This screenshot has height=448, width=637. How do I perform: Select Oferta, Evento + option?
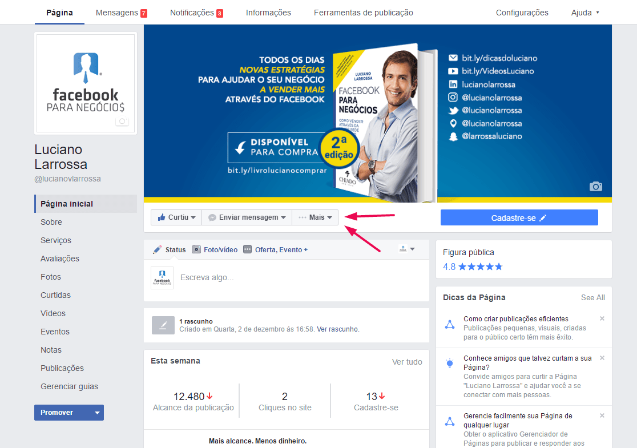pyautogui.click(x=276, y=250)
